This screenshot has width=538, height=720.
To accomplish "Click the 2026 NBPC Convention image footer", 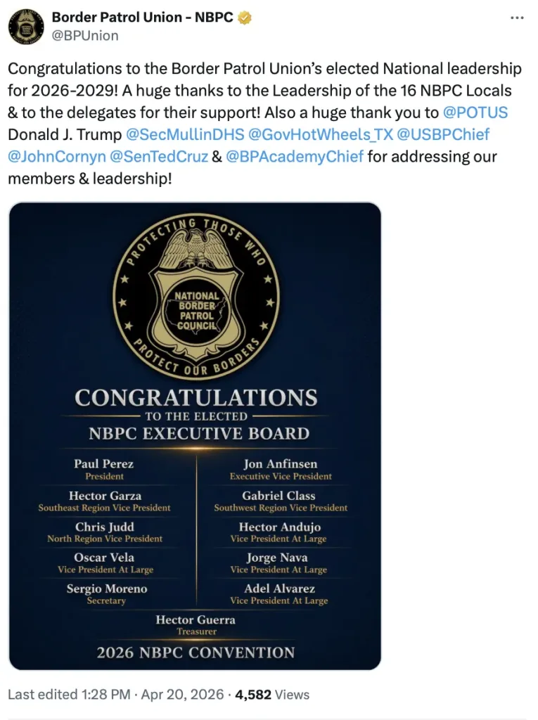I will (x=196, y=652).
